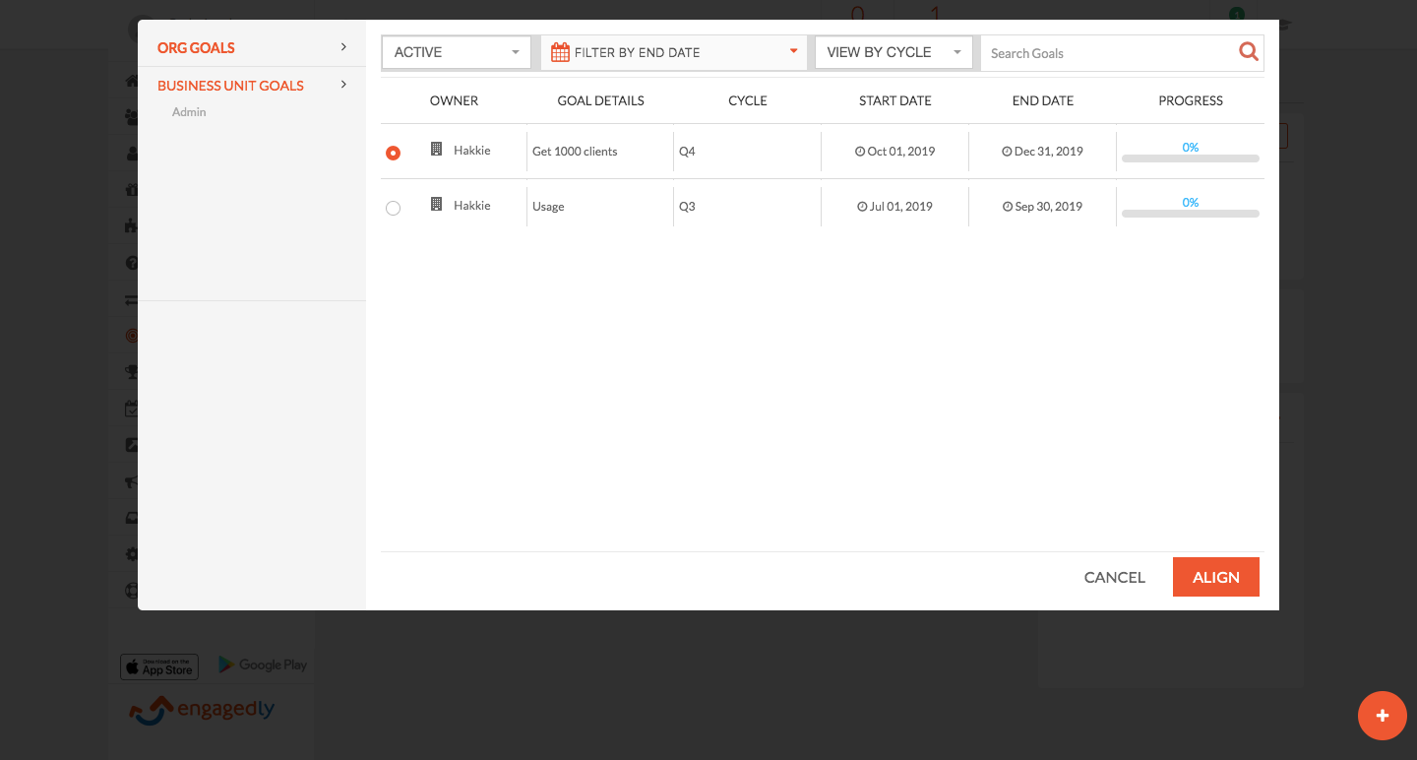Open the ORG GOALS section
Viewport: 1417px width, 760px height.
pos(196,47)
